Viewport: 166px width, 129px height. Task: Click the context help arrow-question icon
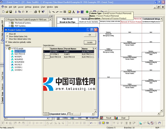coord(43,12)
